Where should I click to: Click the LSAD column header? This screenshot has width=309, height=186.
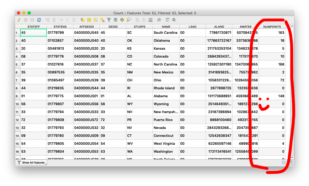pos(193,26)
